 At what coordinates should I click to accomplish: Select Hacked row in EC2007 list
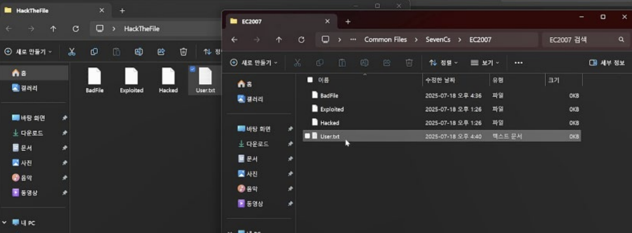(x=442, y=123)
